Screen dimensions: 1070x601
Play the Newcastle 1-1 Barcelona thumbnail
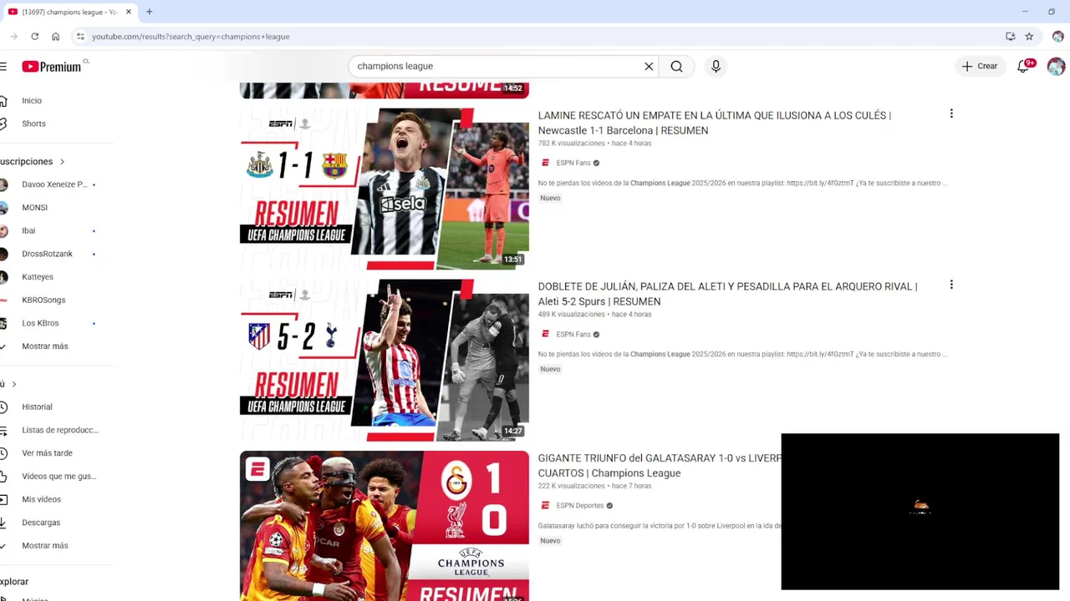385,189
